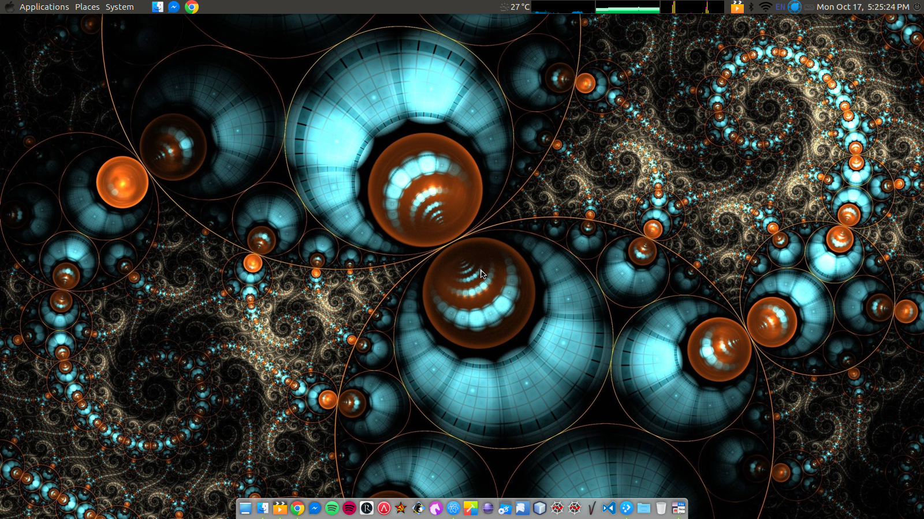The width and height of the screenshot is (924, 519).
Task: Open the 3D cube dock icon
Action: point(540,508)
